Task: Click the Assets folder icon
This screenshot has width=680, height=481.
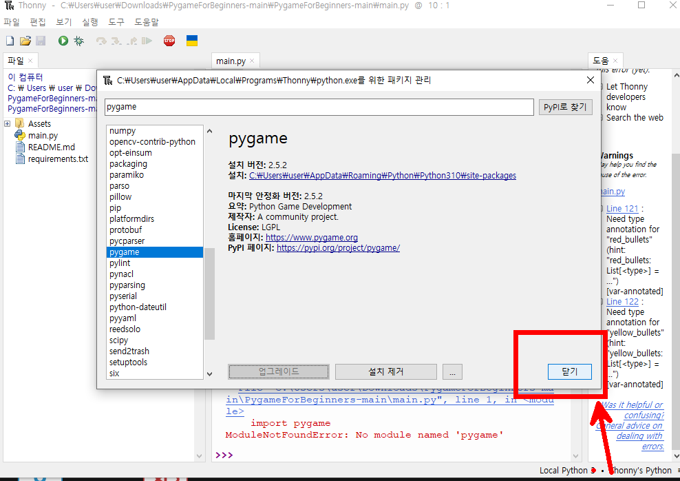Action: [x=19, y=124]
